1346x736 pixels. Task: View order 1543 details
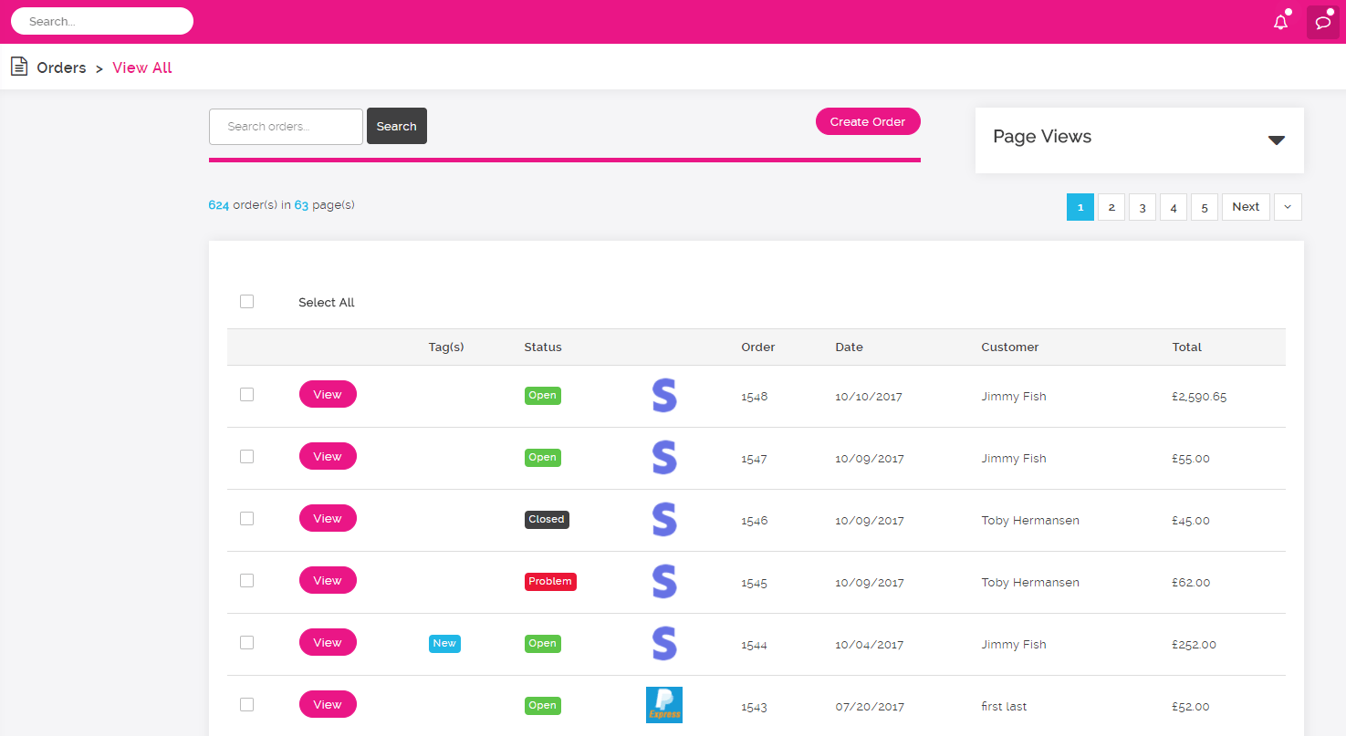[x=328, y=704]
